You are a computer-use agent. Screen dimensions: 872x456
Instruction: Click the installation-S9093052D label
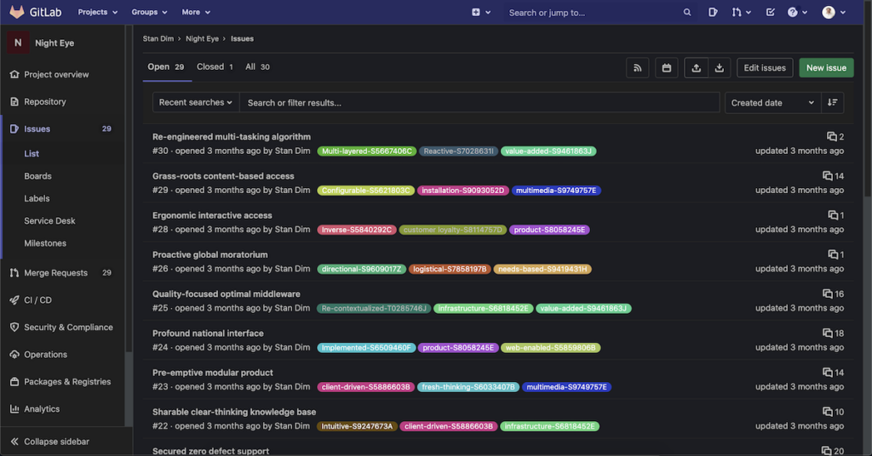(462, 191)
